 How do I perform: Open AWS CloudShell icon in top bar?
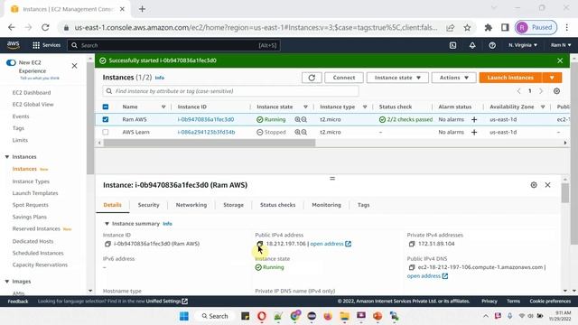tap(452, 45)
